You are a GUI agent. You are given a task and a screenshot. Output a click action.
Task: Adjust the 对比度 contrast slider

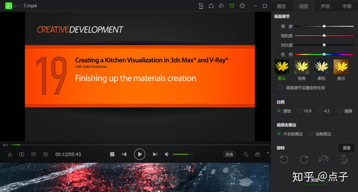pos(324,45)
